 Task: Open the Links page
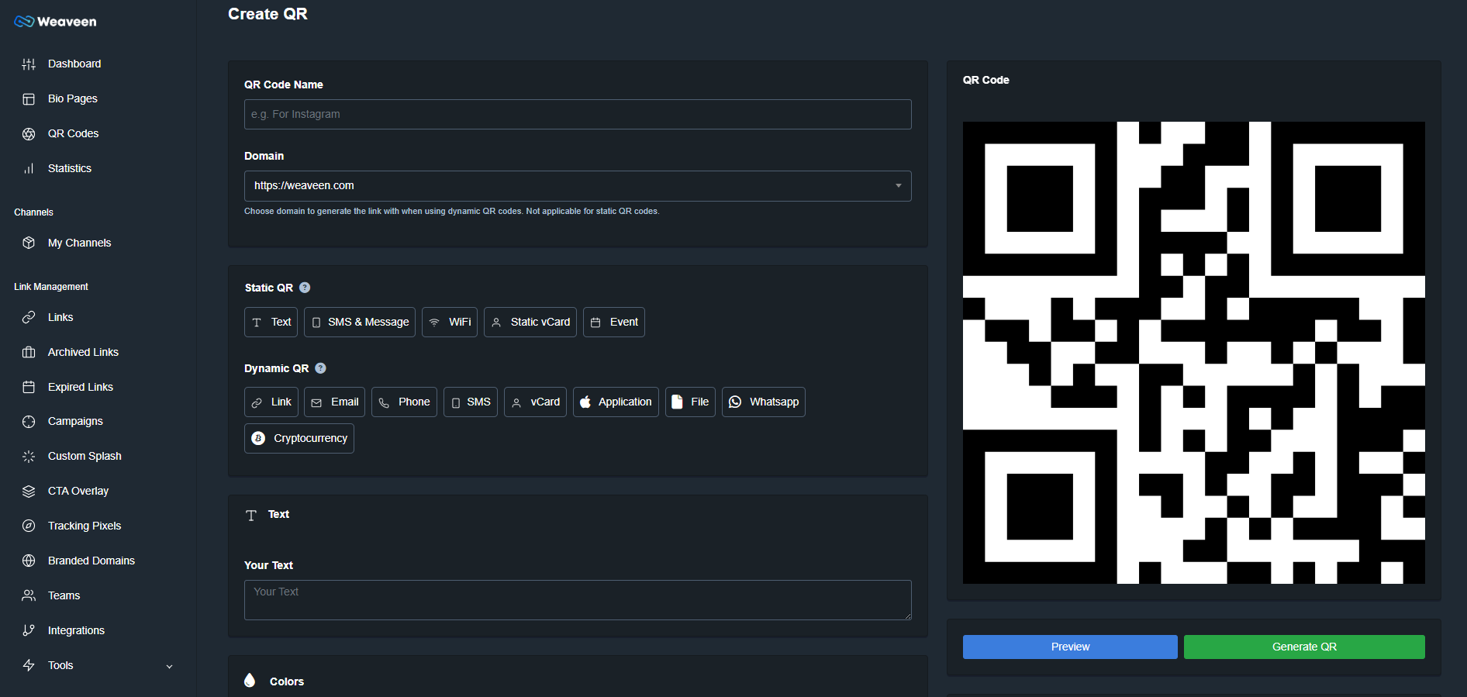[x=60, y=318]
